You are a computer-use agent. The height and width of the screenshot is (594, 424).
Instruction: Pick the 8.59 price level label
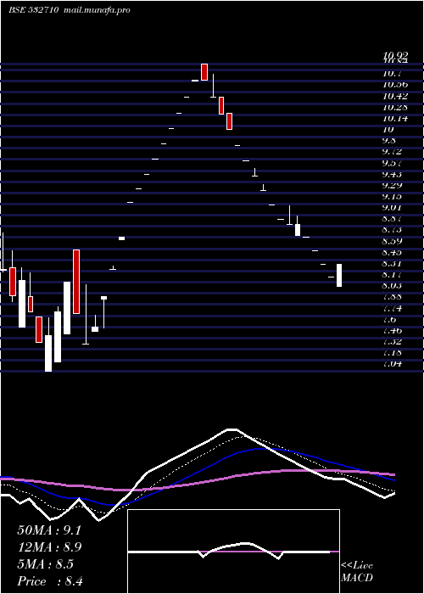(393, 241)
